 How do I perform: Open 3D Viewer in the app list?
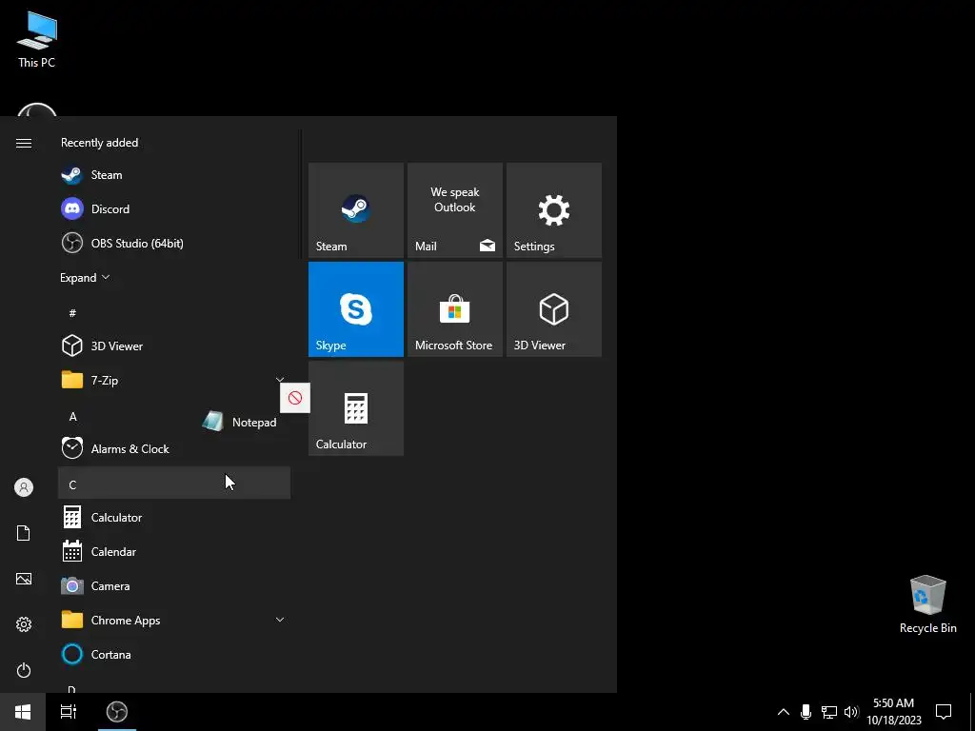click(x=174, y=346)
